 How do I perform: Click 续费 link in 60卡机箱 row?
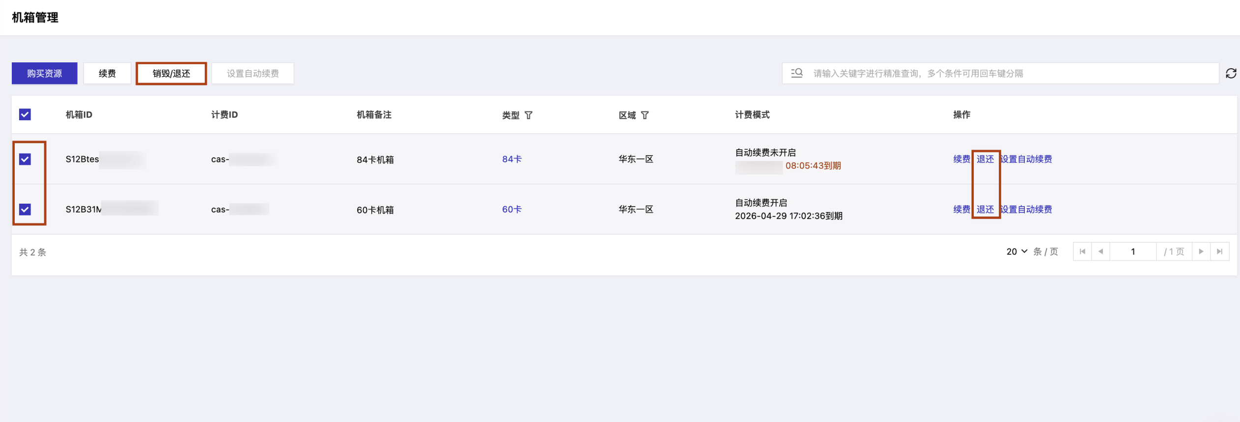click(961, 210)
